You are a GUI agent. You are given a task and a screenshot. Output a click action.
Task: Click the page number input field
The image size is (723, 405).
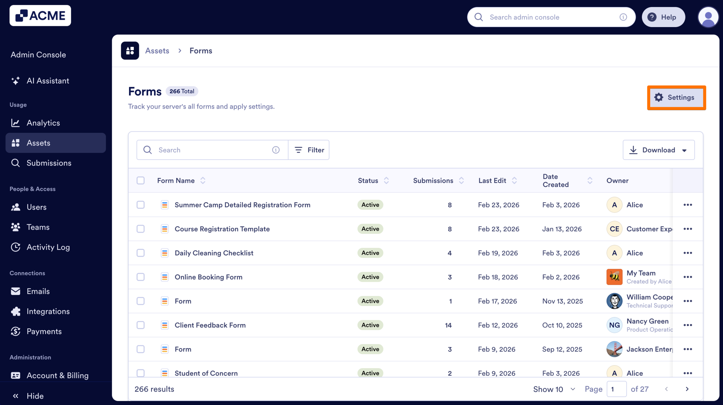click(617, 389)
